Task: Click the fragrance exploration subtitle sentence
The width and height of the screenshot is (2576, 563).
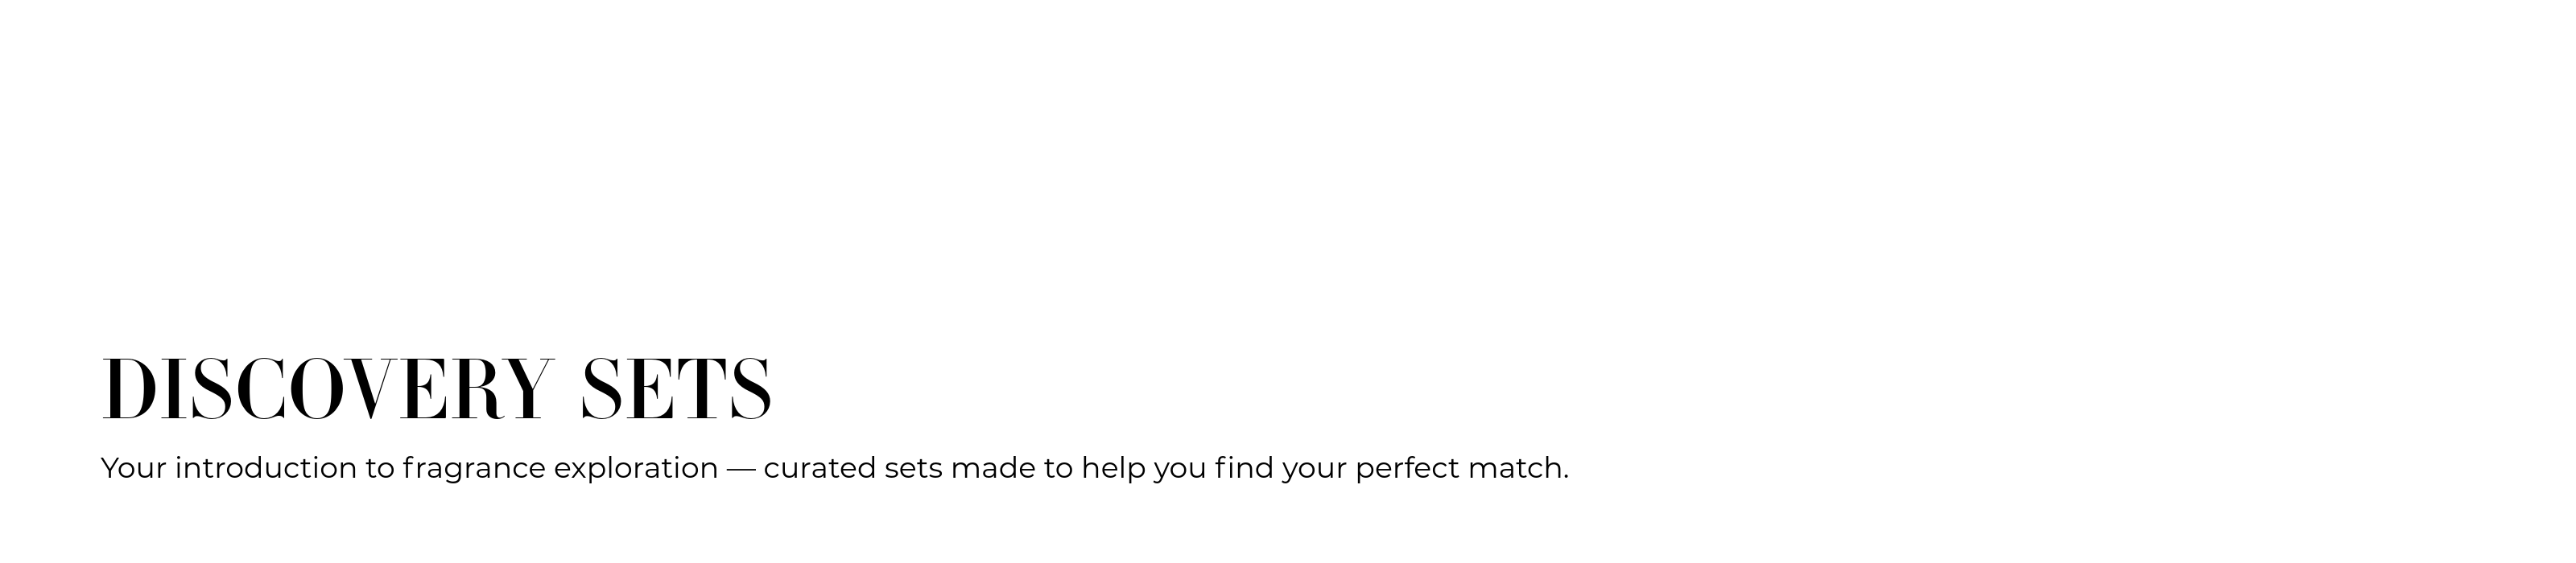Action: (834, 468)
